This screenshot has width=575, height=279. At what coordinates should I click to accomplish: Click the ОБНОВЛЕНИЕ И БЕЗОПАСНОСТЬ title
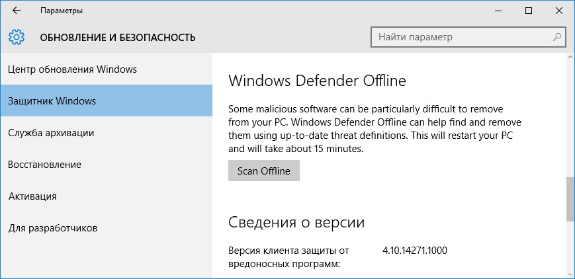tap(117, 38)
